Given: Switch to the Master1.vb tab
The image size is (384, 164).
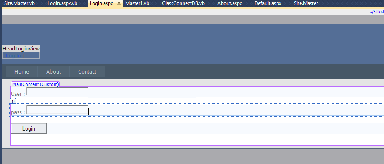Looking at the screenshot, I should coord(137,3).
